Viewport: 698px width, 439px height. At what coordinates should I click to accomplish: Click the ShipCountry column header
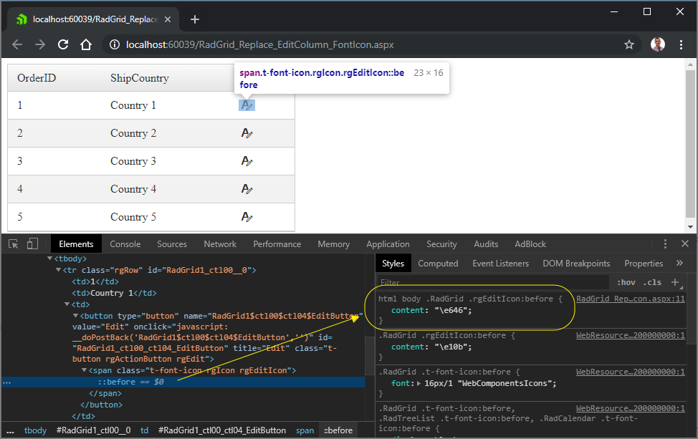[x=140, y=78]
